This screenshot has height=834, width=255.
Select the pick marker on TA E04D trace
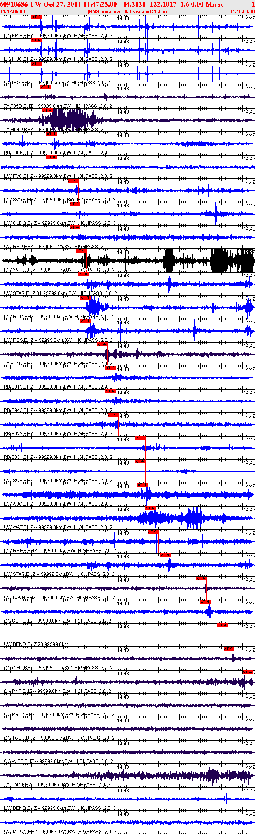click(102, 344)
